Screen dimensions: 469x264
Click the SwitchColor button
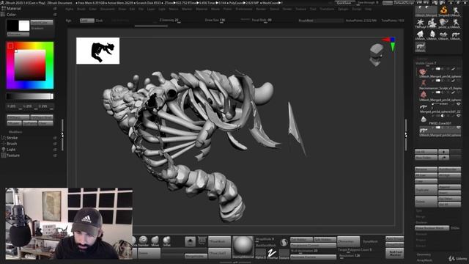coord(42,23)
